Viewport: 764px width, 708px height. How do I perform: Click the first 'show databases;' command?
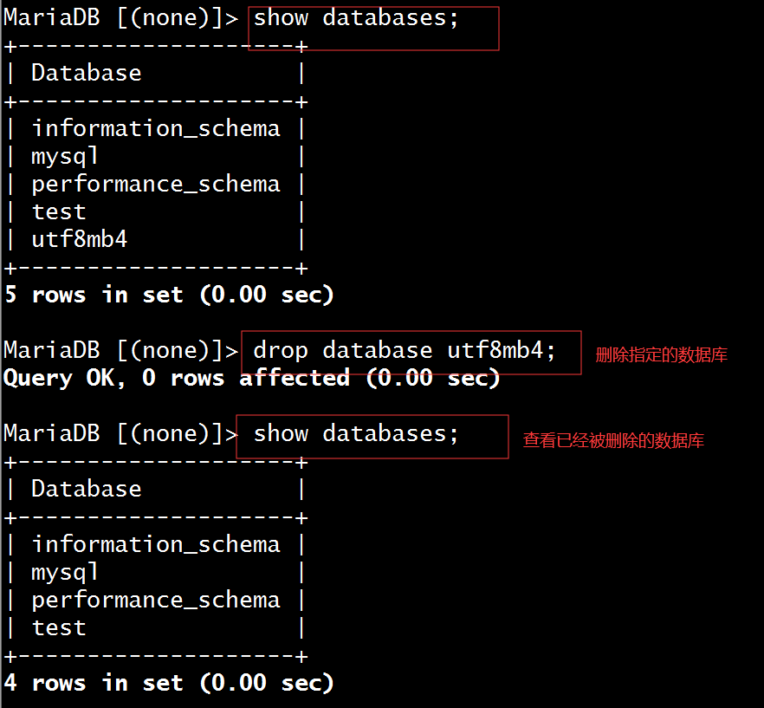click(356, 18)
